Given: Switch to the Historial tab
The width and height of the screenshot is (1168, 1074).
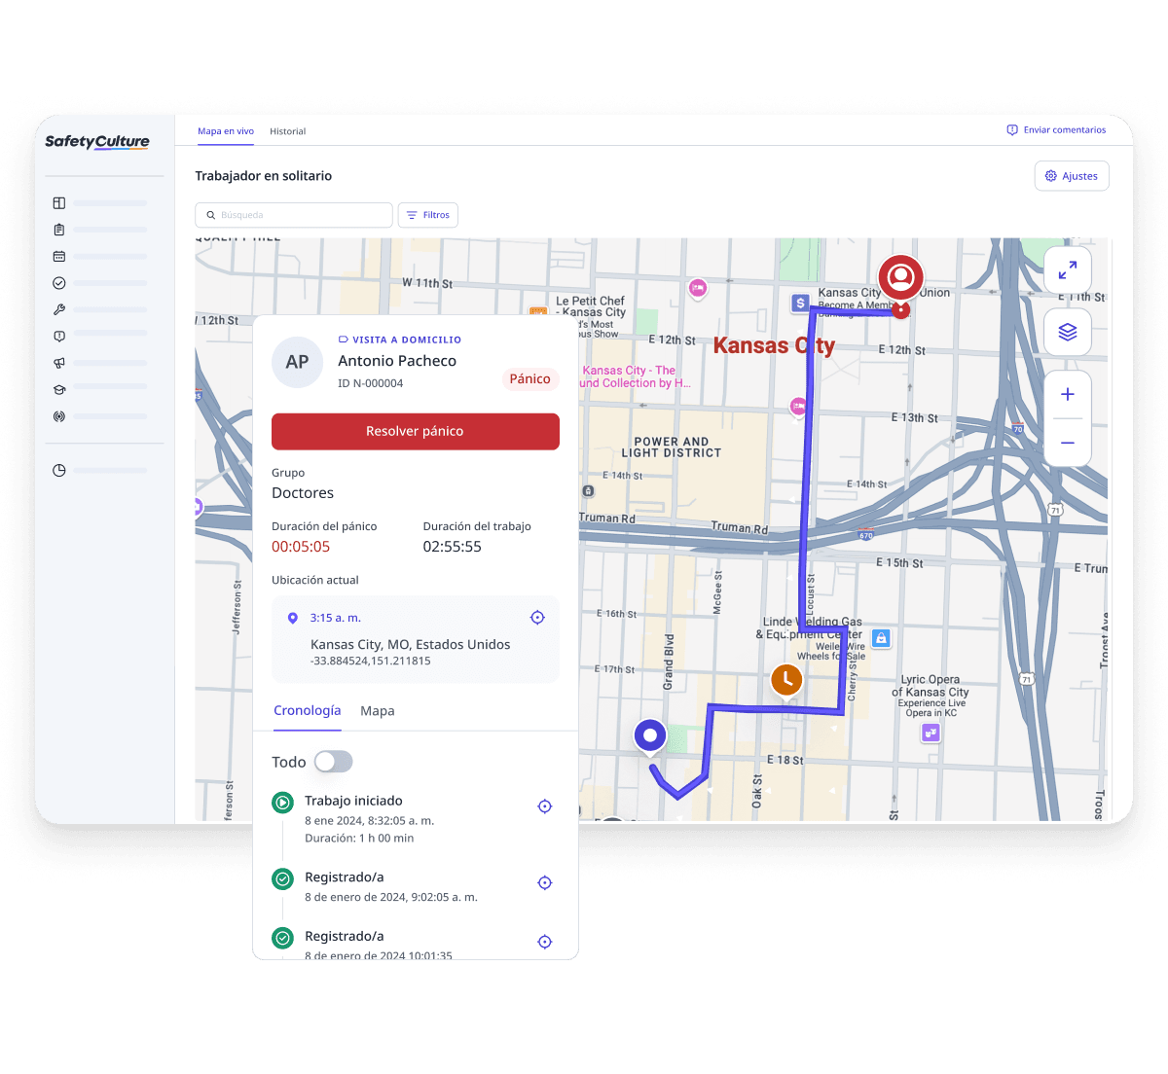Looking at the screenshot, I should [287, 131].
